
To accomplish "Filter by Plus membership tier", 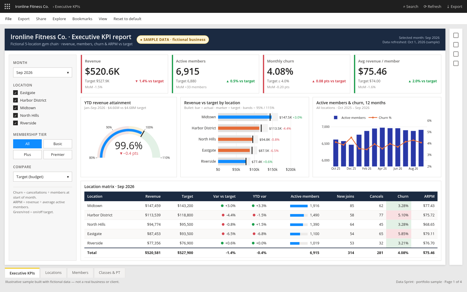I will [27, 154].
